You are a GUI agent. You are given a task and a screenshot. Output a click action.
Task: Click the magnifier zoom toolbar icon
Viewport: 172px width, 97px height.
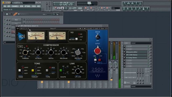coord(139,9)
